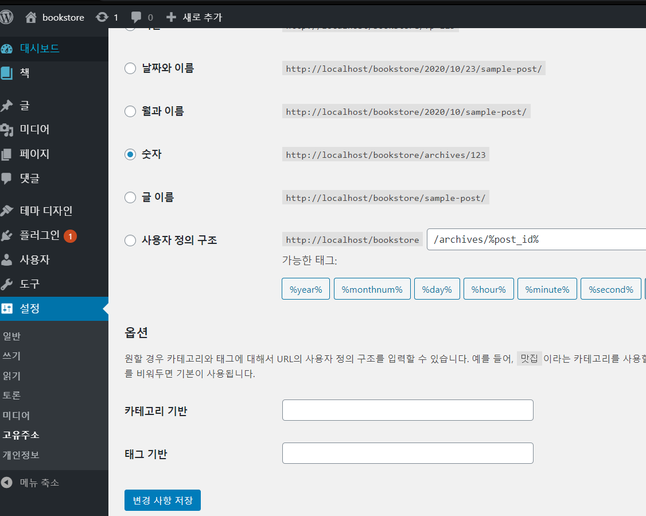Click the 태그 기반 input field
Screen dimensions: 646x516
[x=407, y=453]
